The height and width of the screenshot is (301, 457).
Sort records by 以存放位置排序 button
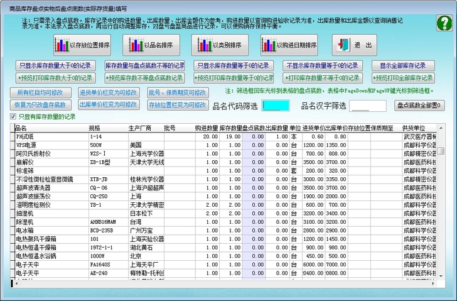coord(82,45)
